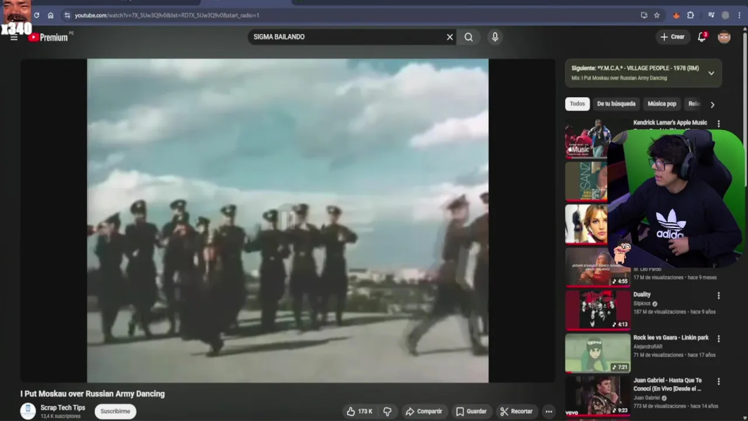Open YouTube account avatar menu
Viewport: 748px width, 421px height.
click(724, 37)
